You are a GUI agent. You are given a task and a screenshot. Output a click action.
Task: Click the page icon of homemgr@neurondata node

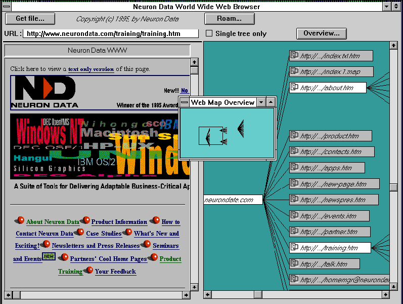[294, 279]
